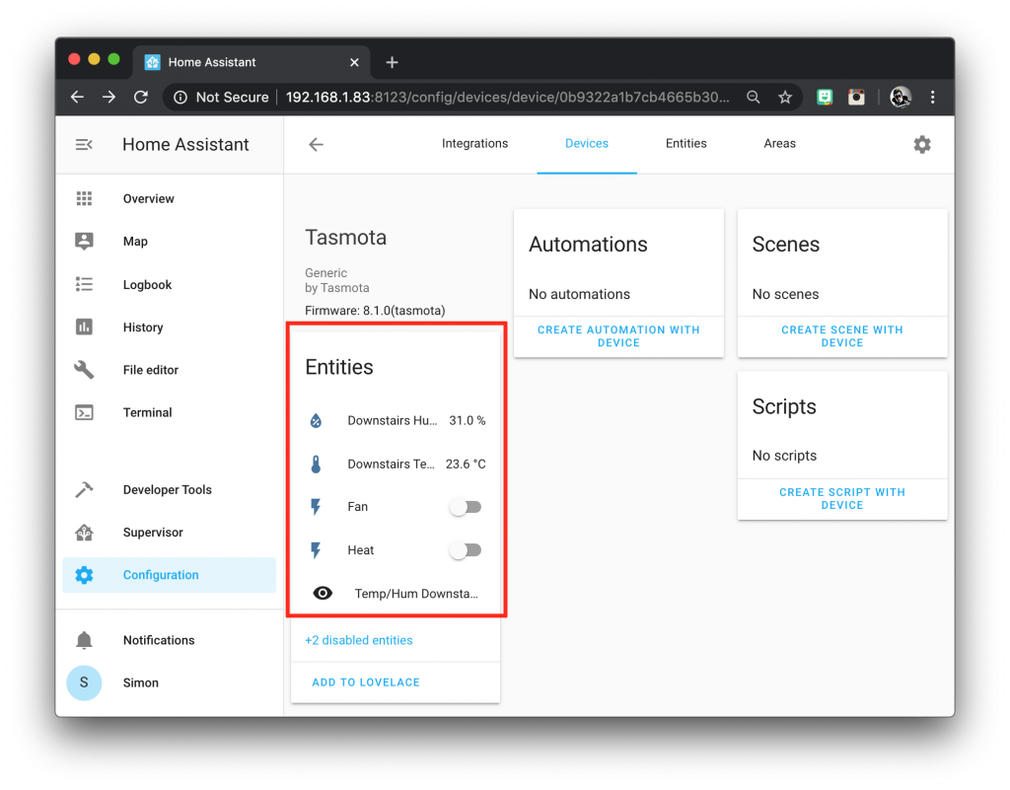Open device settings gear in header

pyautogui.click(x=922, y=144)
